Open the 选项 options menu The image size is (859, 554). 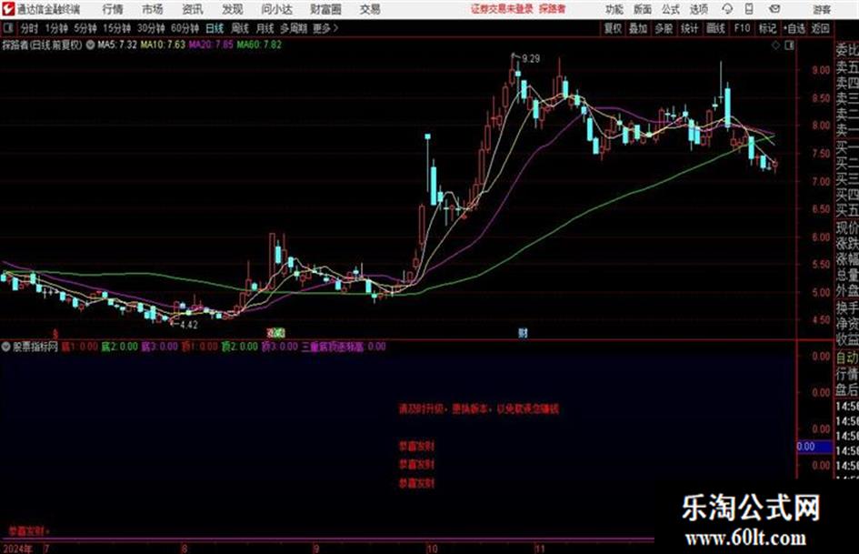(x=699, y=9)
